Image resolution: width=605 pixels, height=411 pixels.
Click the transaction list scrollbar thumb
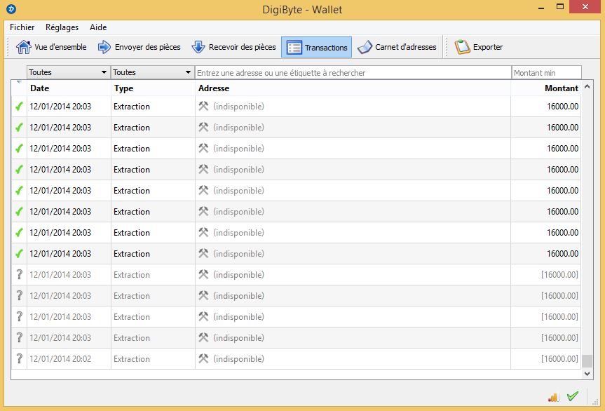587,361
